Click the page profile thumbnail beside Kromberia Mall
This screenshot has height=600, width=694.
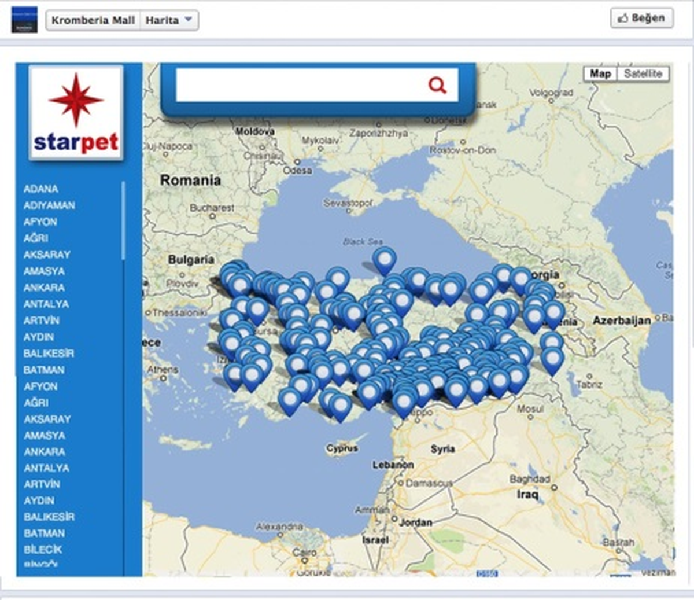(x=24, y=20)
